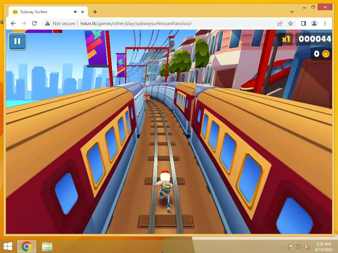View the Not secure site warning
Viewport: 338px width, 253px height.
click(x=60, y=23)
